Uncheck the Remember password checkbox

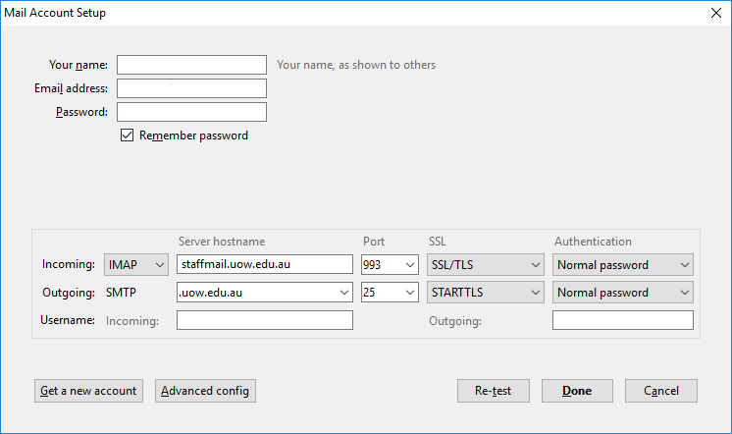[x=127, y=136]
